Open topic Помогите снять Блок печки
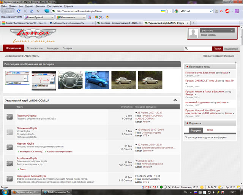 coord(201,73)
